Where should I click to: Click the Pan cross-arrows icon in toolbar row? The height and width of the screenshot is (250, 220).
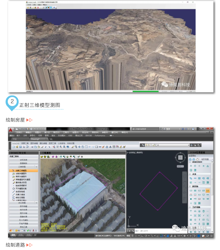point(79,147)
